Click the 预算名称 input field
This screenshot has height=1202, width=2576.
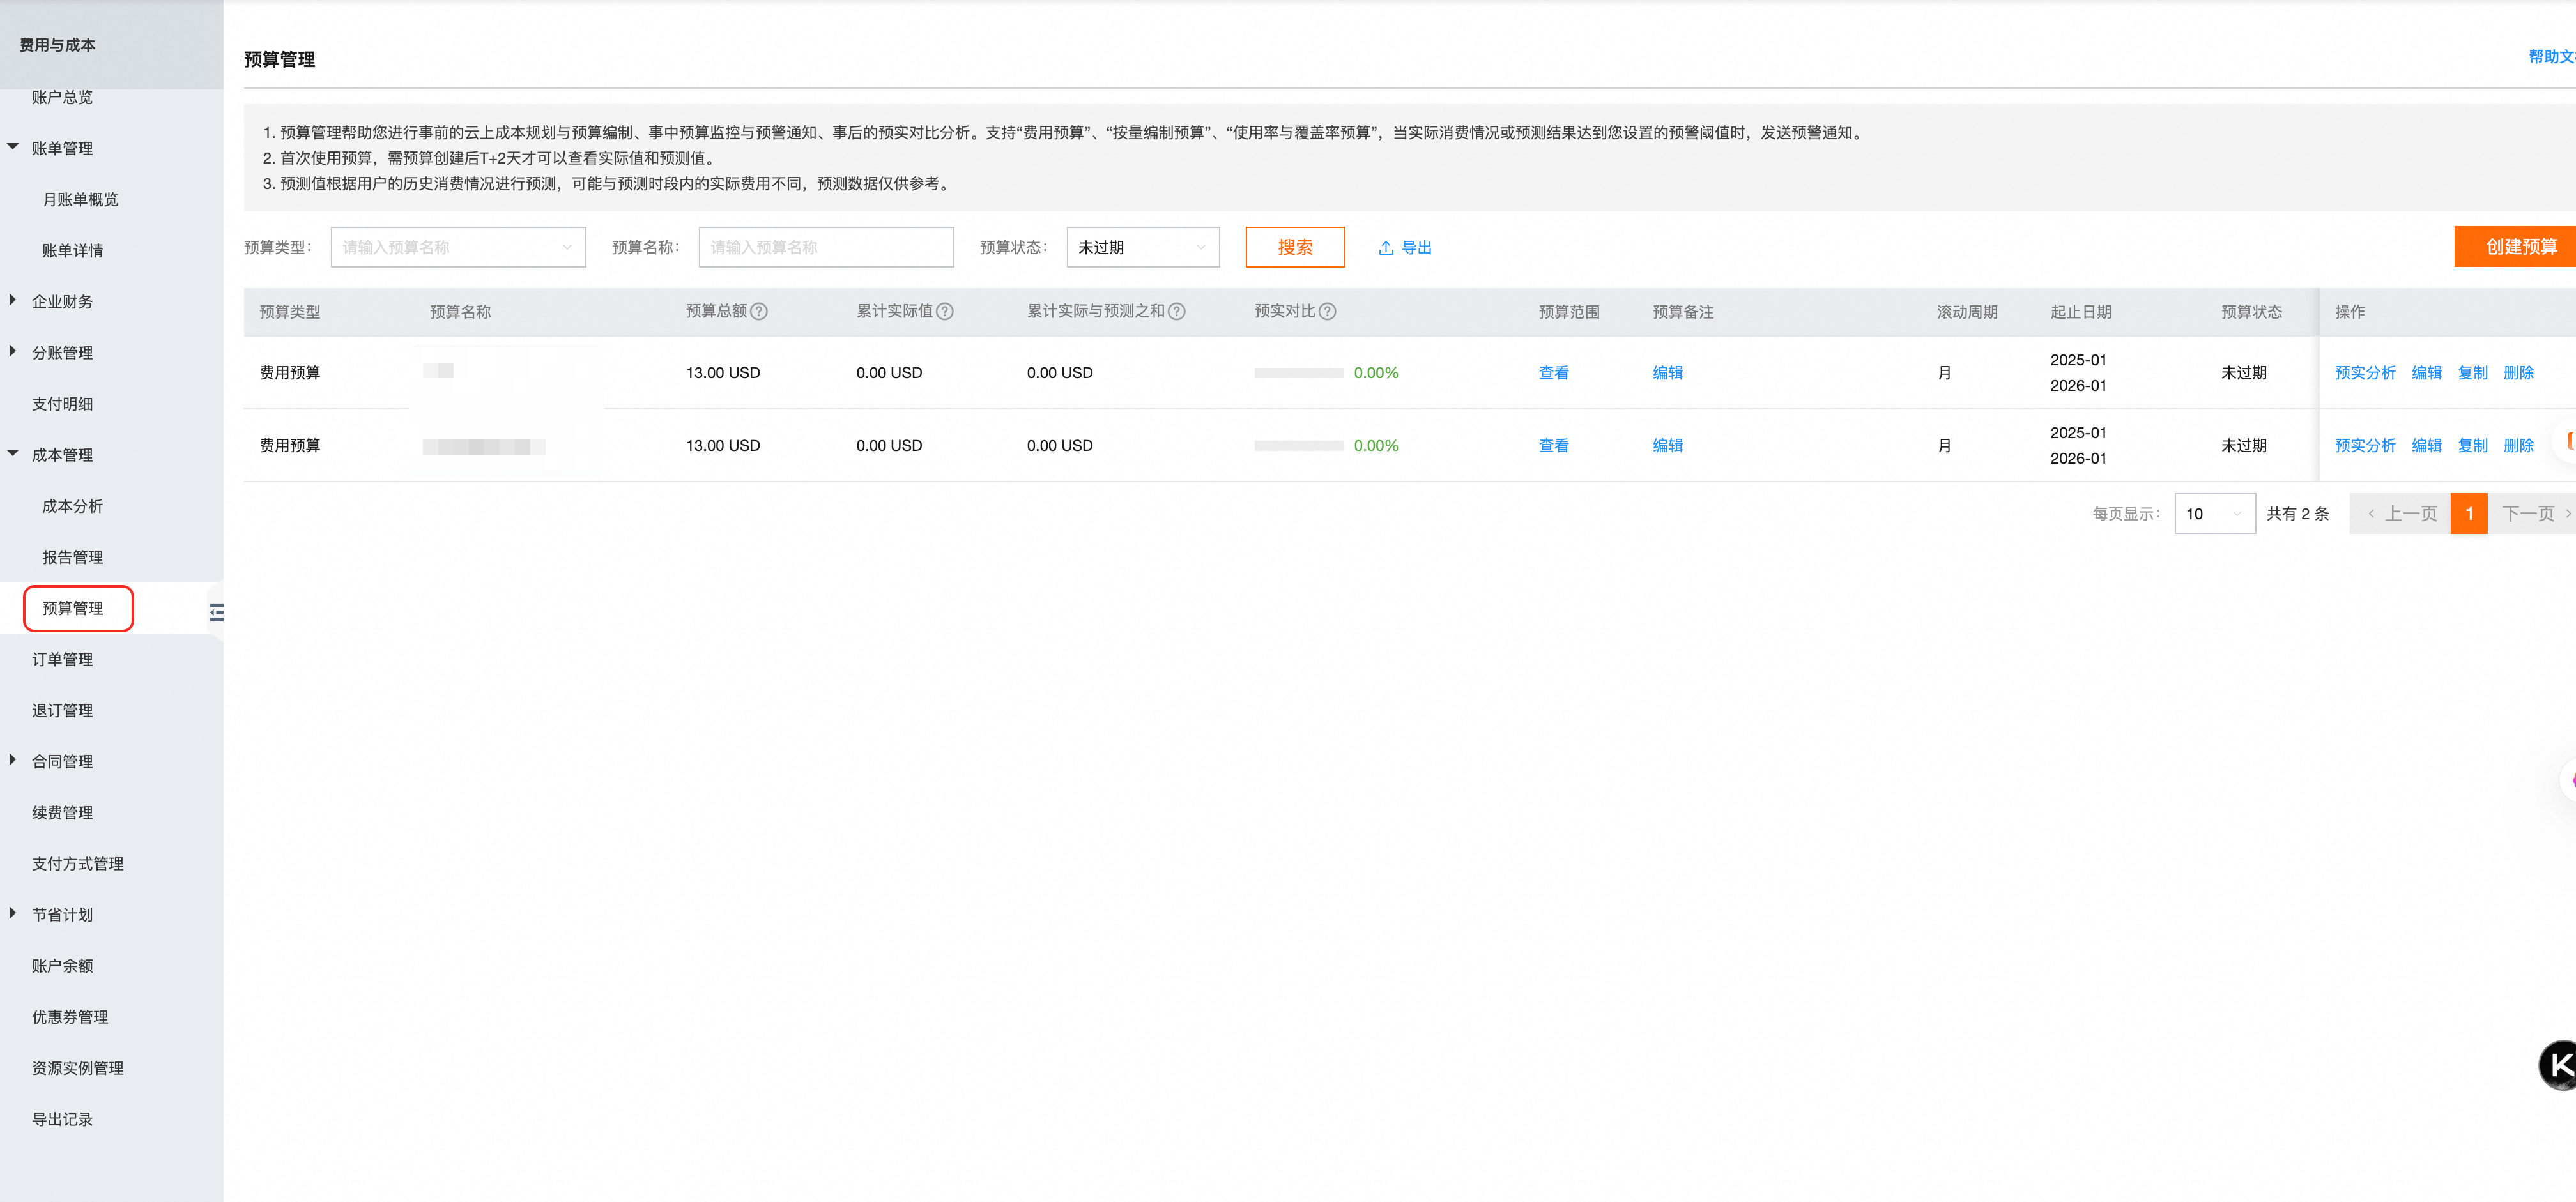point(825,247)
